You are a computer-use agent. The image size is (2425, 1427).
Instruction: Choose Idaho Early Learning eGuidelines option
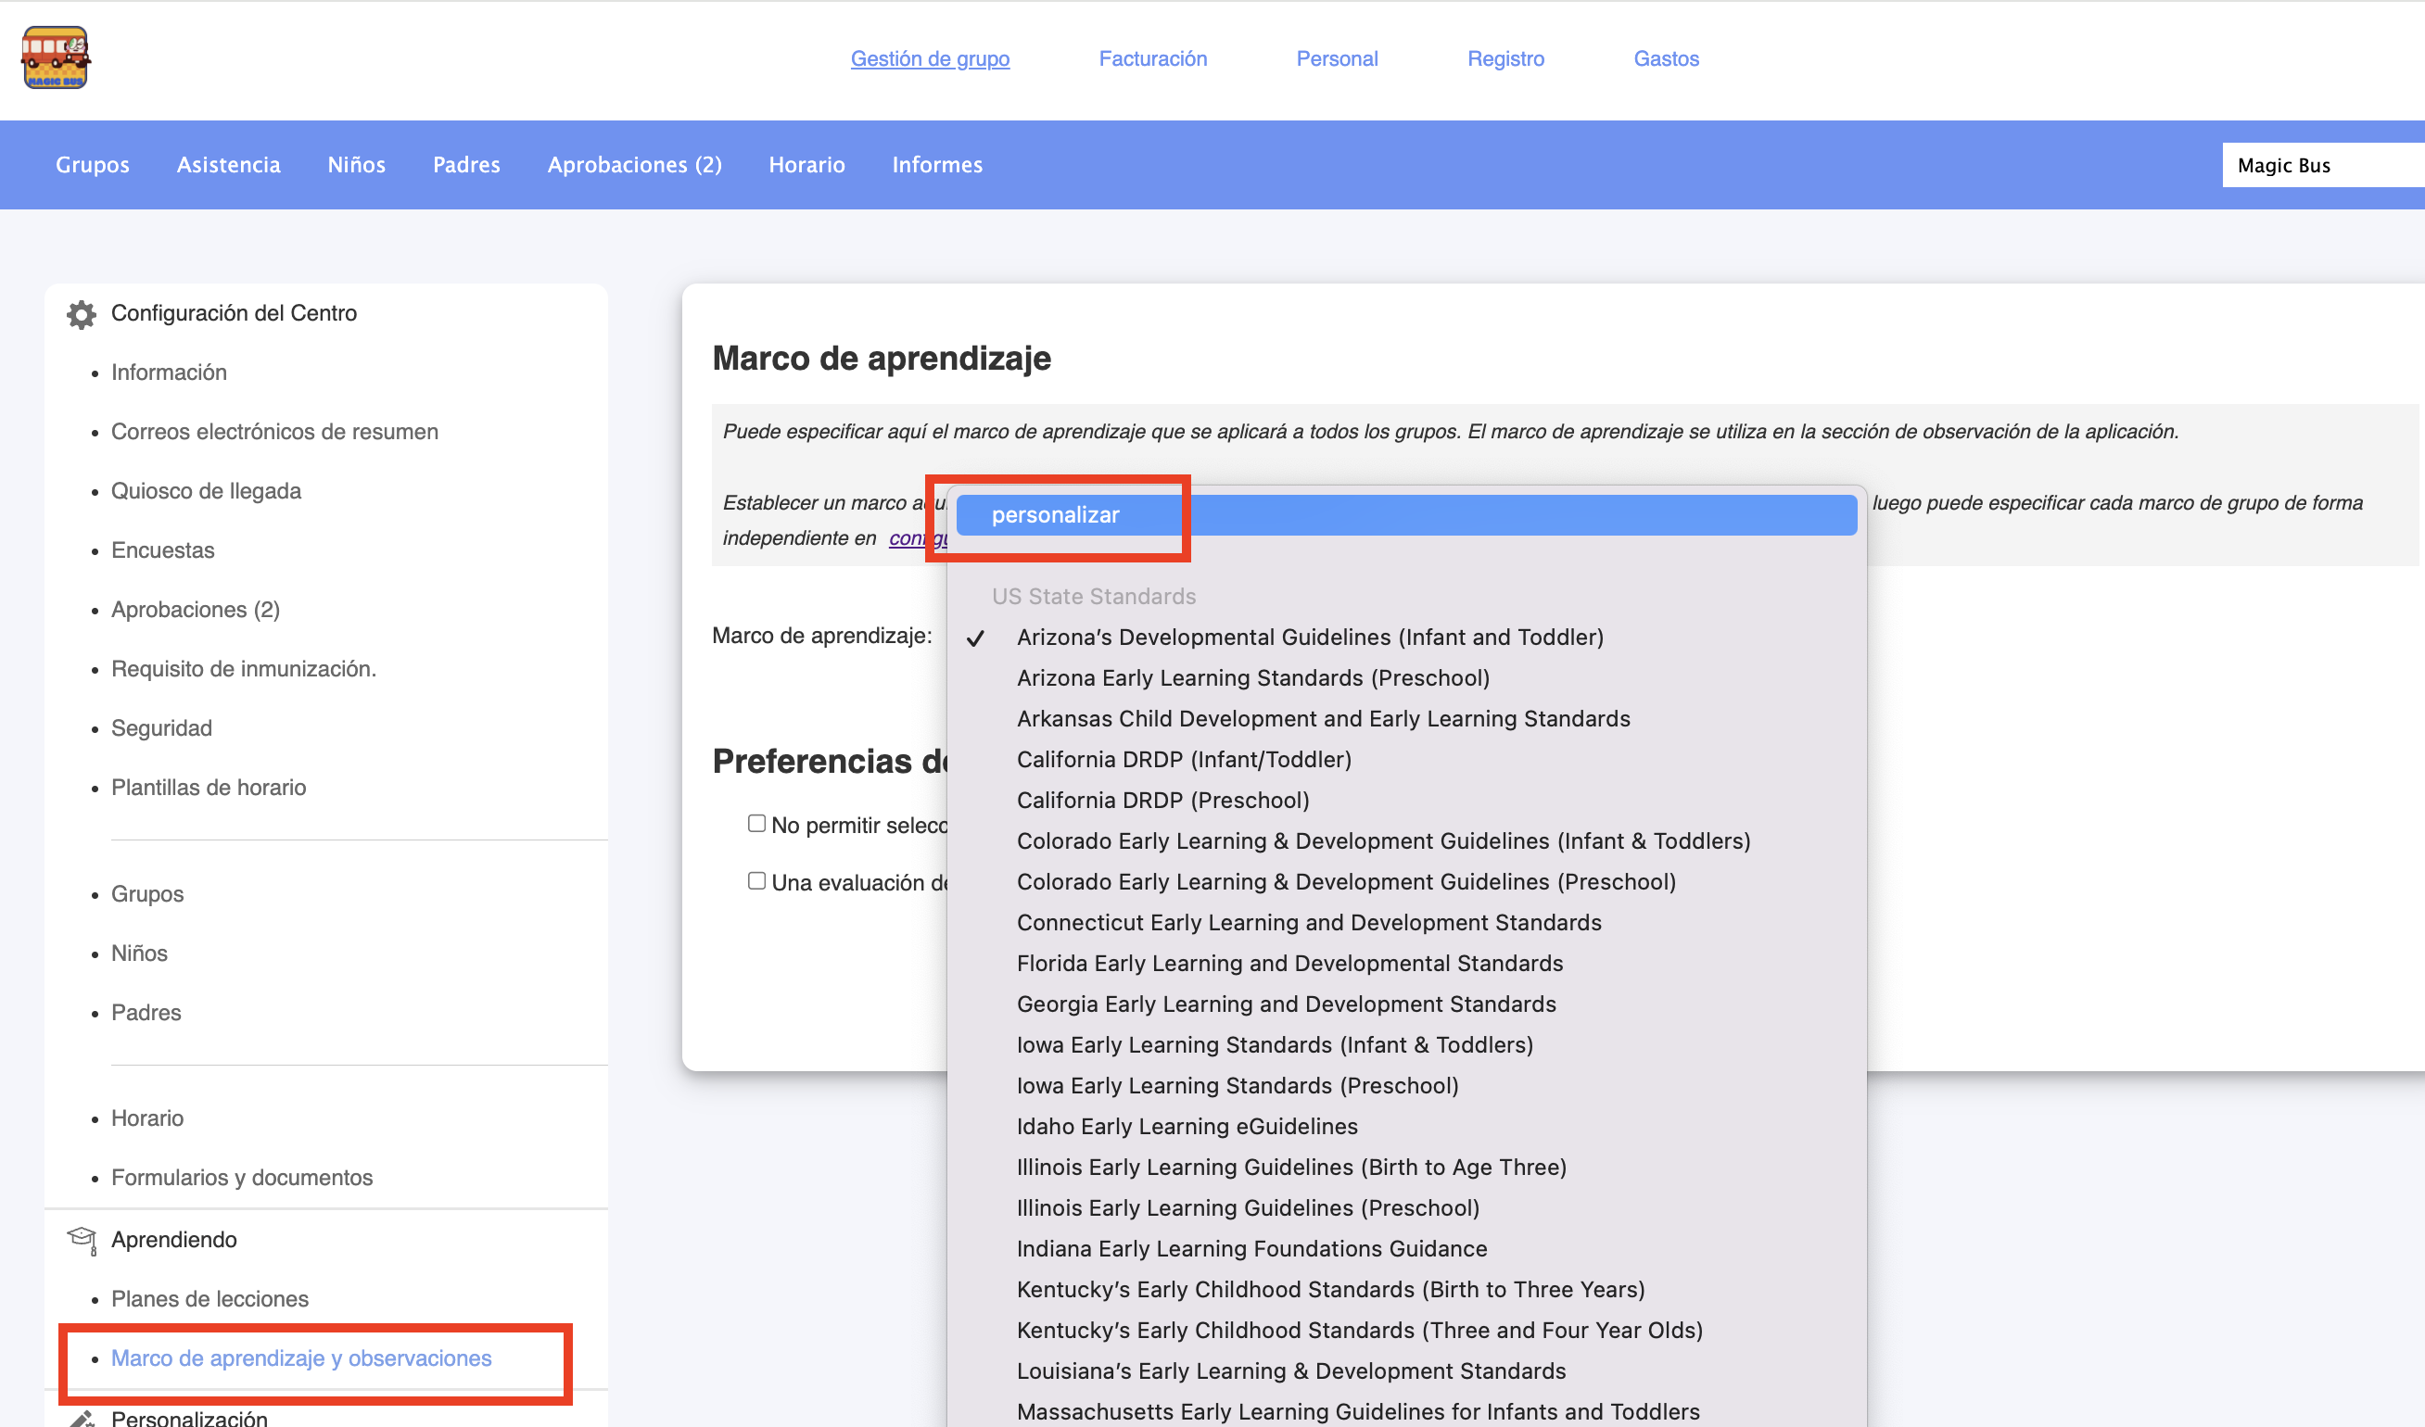point(1187,1126)
